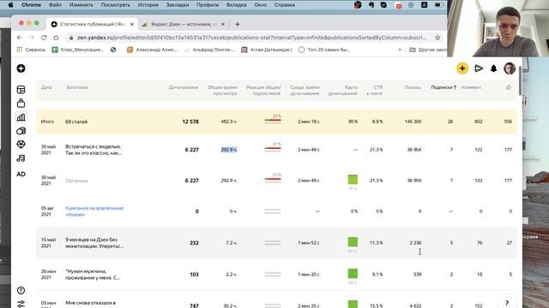This screenshot has height=308, width=549.
Task: Open the История menu
Action: point(148,5)
